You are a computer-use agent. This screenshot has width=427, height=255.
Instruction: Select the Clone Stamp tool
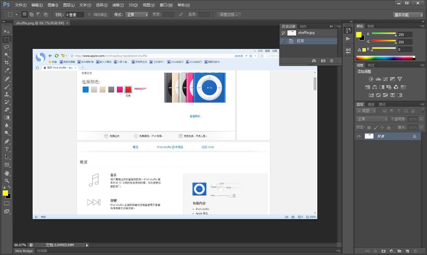[7, 94]
